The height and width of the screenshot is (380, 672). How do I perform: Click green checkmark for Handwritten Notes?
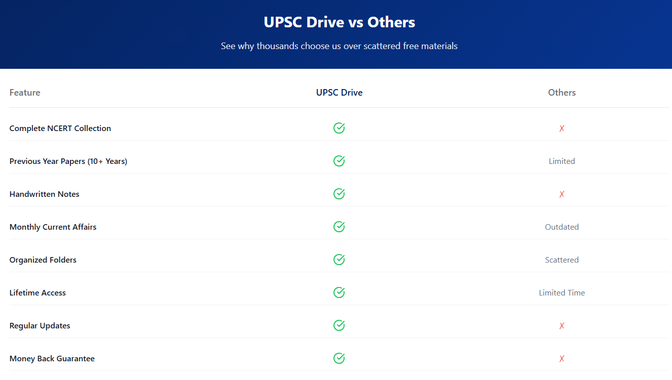[339, 194]
